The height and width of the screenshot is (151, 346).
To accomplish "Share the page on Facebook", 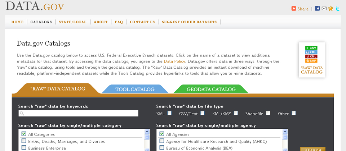I will pos(317,9).
